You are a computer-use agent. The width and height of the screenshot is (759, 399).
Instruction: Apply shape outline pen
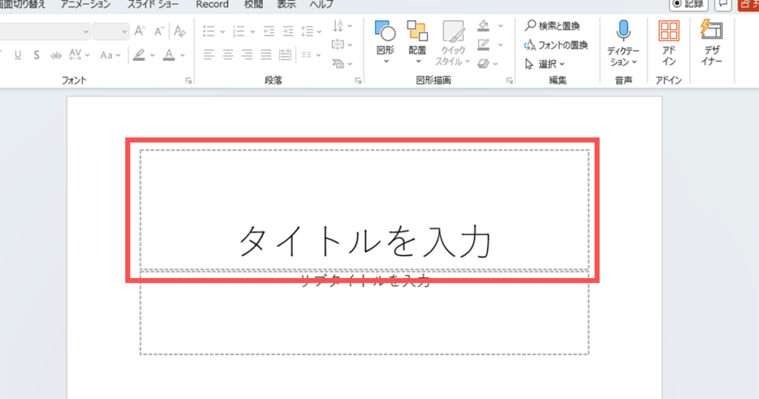point(483,44)
